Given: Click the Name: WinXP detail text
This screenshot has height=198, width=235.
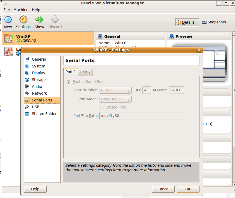Looking at the screenshot, I should tap(112, 43).
